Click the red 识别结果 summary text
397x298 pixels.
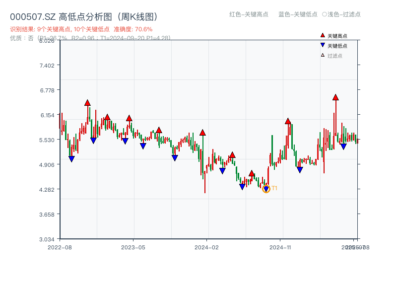(81, 29)
